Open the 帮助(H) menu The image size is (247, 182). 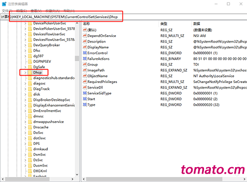69,11
